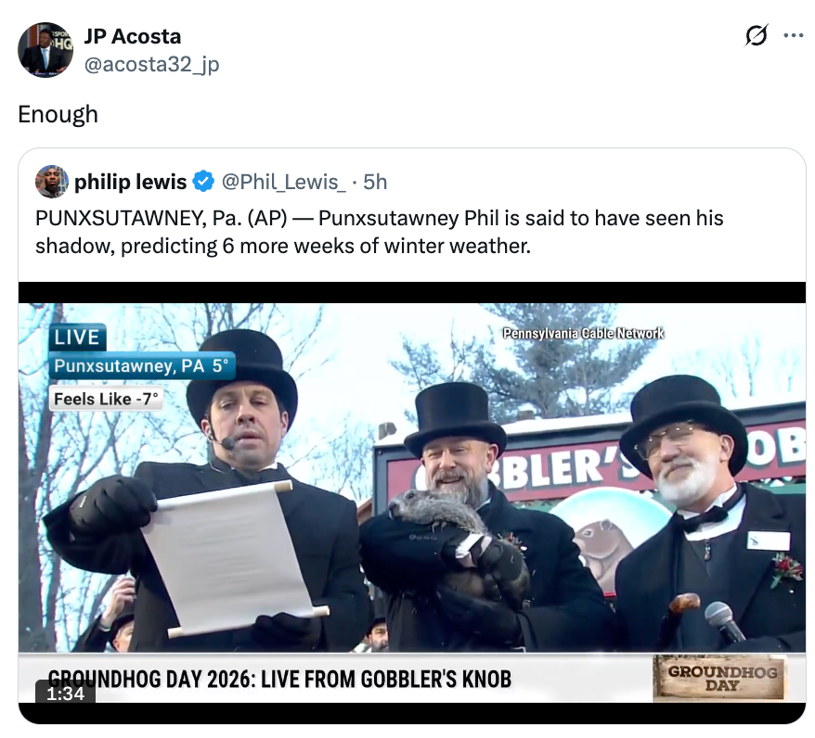Click the LIVE badge on the video

(77, 337)
